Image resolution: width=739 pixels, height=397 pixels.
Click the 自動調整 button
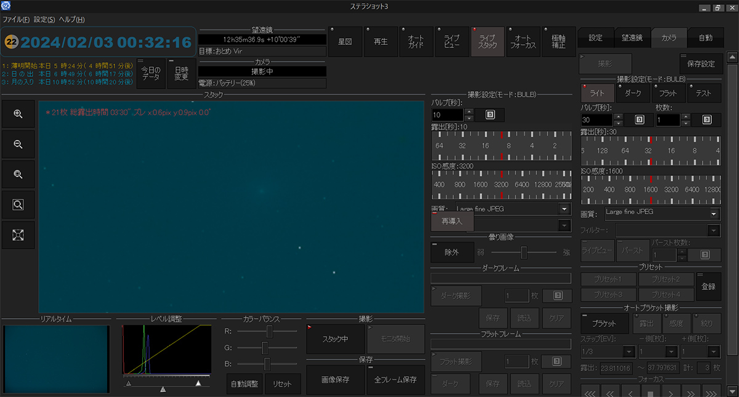[245, 384]
